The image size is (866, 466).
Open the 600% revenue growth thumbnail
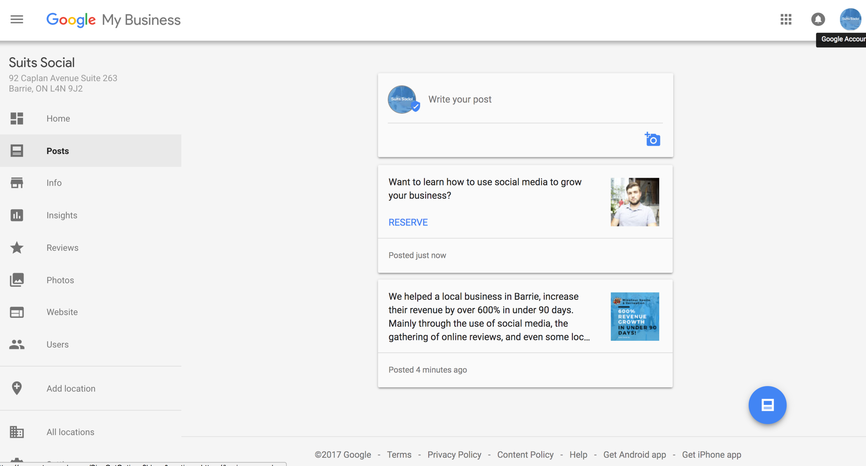[635, 316]
